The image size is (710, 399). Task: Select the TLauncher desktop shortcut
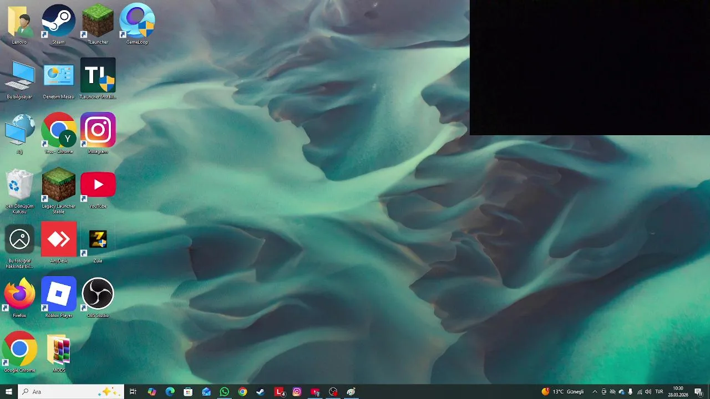[98, 24]
